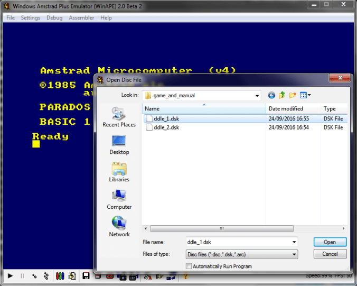Click inside the File name input field
This screenshot has width=357, height=286.
click(x=238, y=242)
